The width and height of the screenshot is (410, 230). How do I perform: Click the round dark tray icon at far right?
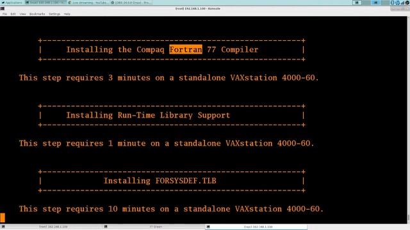pyautogui.click(x=407, y=3)
